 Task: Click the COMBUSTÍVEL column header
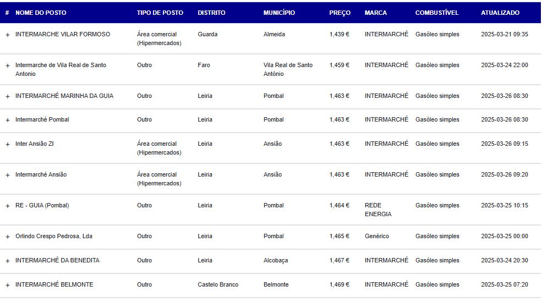coord(437,13)
